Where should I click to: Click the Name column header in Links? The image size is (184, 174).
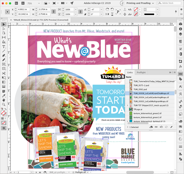click(128, 77)
